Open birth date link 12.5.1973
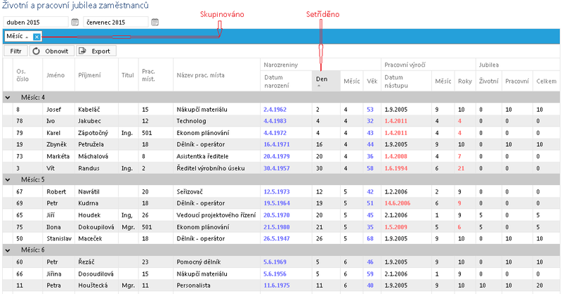The height and width of the screenshot is (294, 562). click(x=276, y=192)
